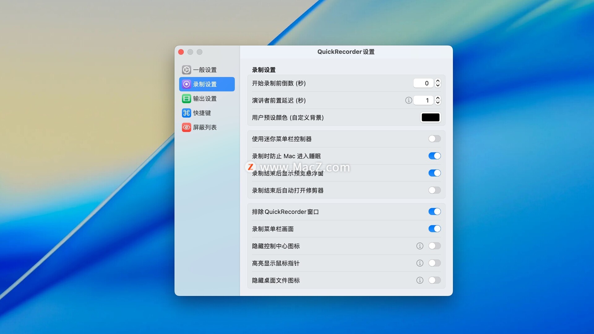Decrease 开始录制前倒数 with down arrow
This screenshot has height=334, width=594.
438,85
